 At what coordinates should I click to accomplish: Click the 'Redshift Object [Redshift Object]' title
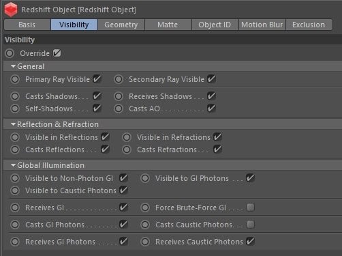coord(78,10)
